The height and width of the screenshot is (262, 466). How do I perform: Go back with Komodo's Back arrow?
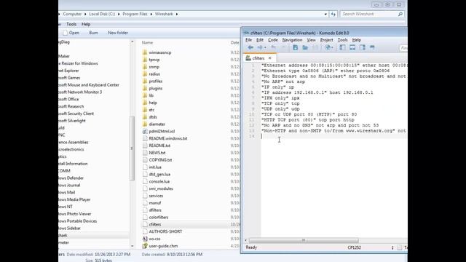pyautogui.click(x=250, y=47)
